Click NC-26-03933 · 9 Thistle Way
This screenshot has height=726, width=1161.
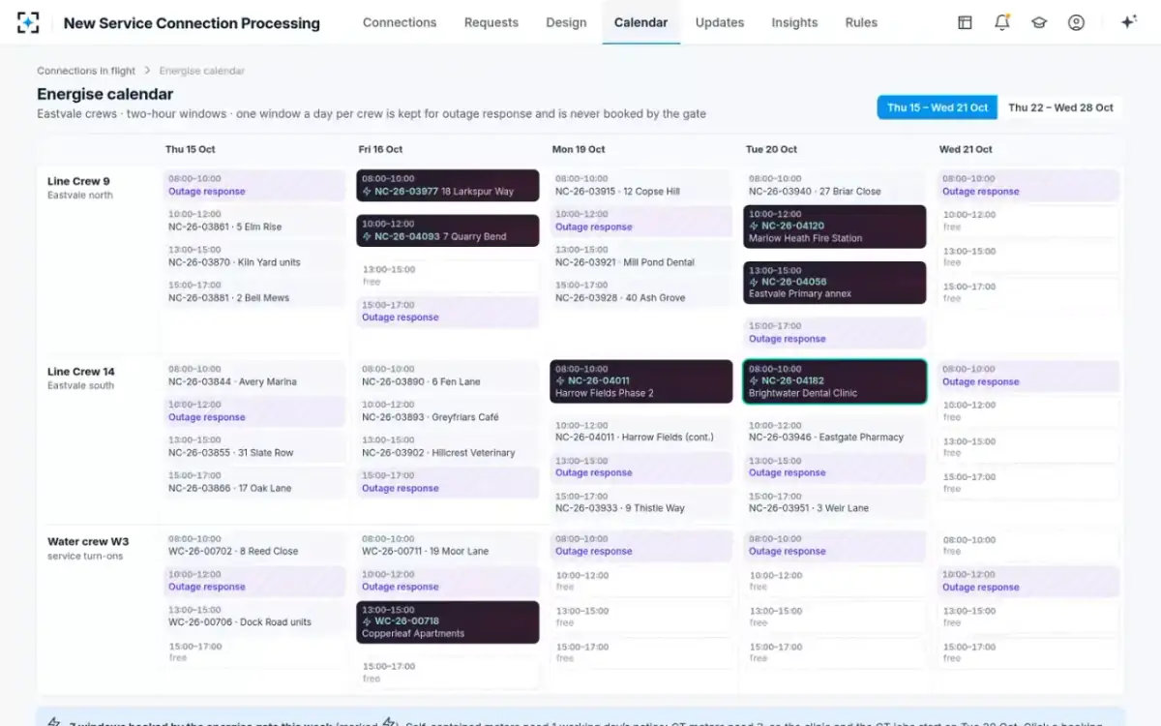point(641,502)
